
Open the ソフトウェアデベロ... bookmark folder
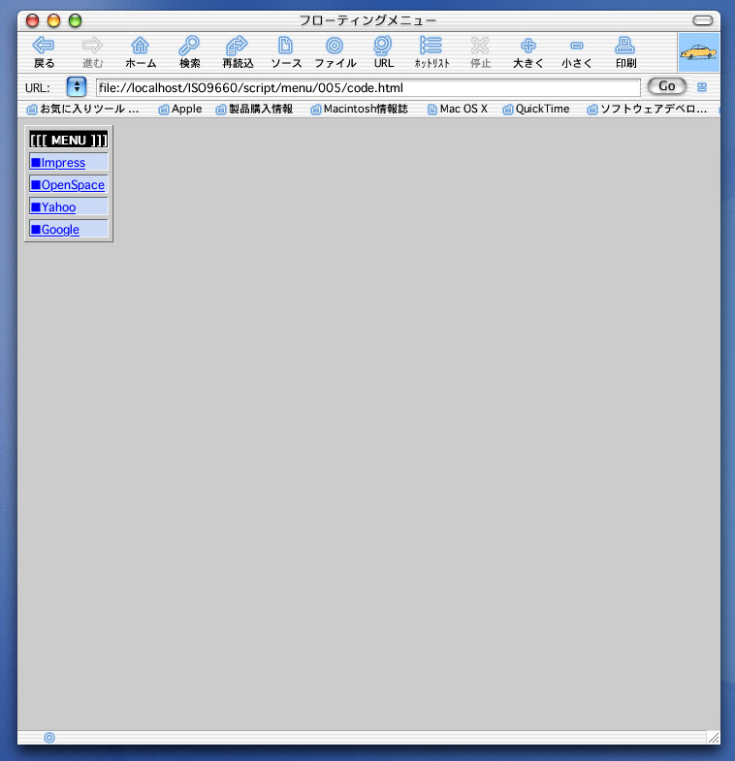pyautogui.click(x=647, y=110)
